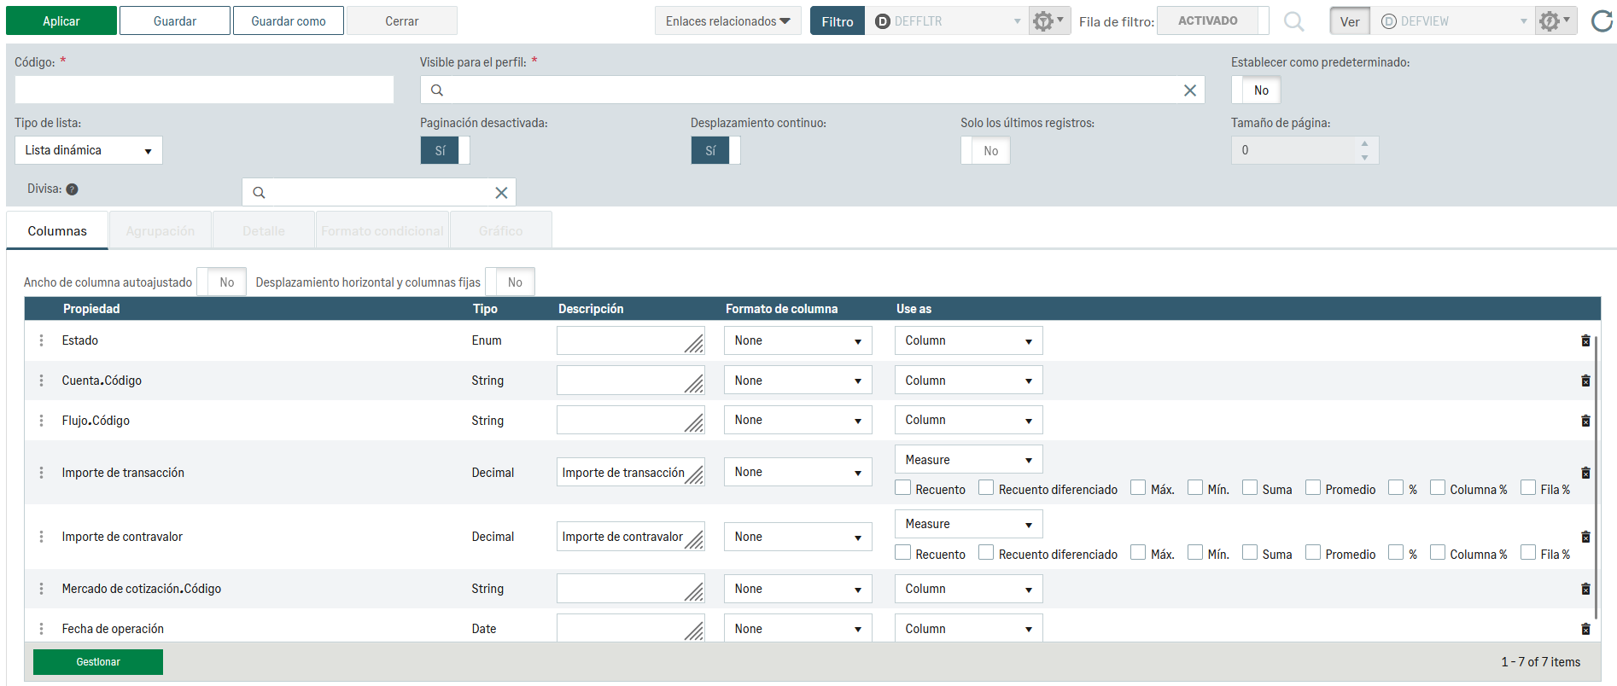Delete the Flujo.Código row with trash icon
The width and height of the screenshot is (1617, 686).
point(1585,421)
